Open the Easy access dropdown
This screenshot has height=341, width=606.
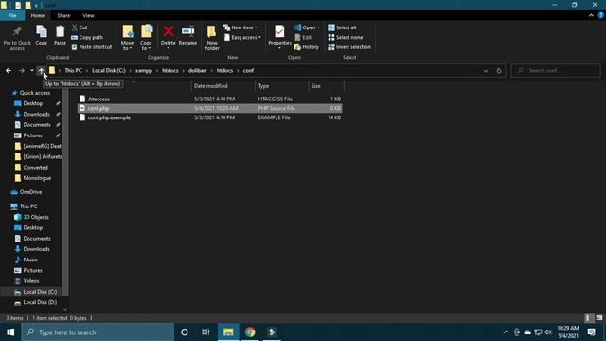(x=242, y=38)
